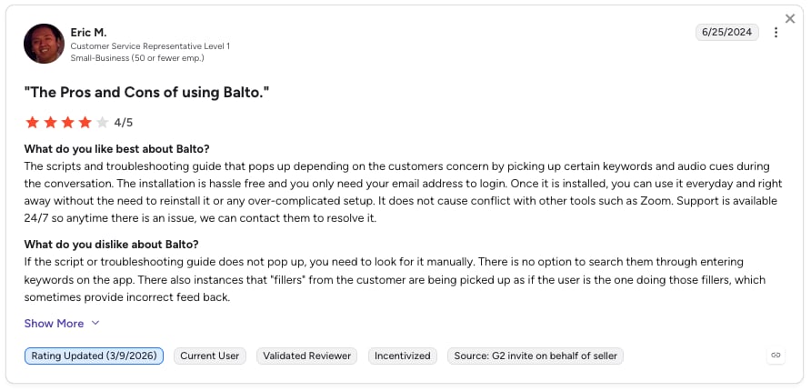Click the first orange rating star
Image resolution: width=811 pixels, height=391 pixels.
point(32,123)
